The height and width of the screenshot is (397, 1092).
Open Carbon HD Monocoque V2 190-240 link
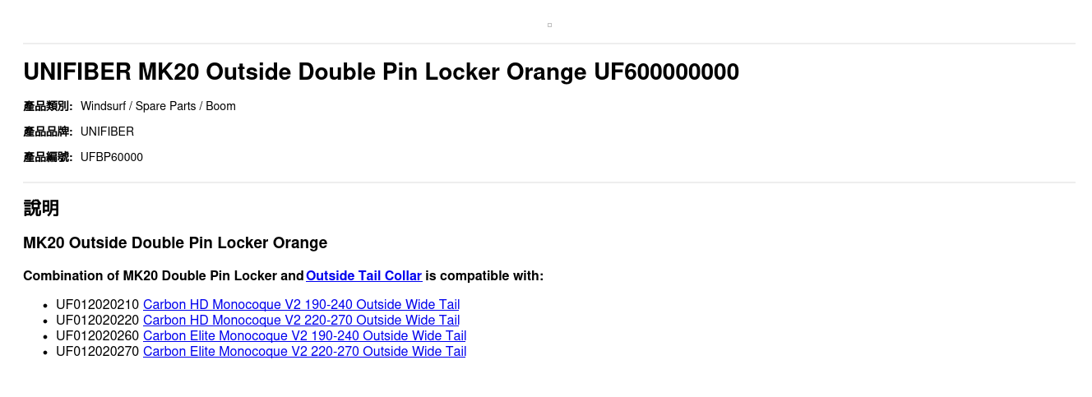coord(301,305)
